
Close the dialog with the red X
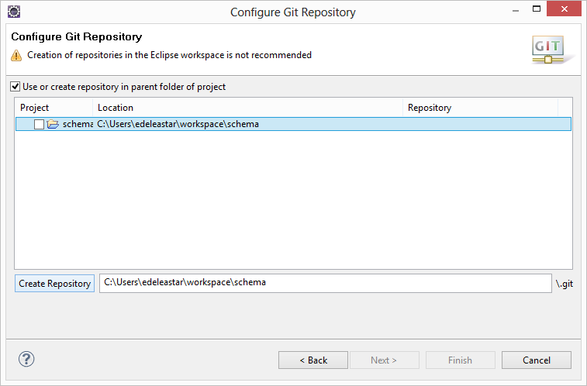click(x=565, y=9)
